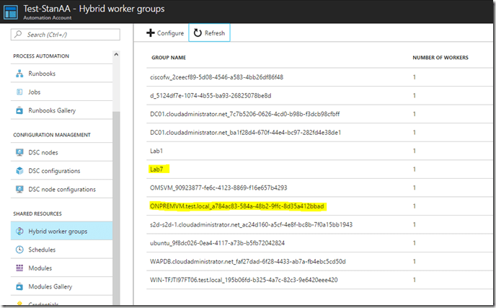Sort by Number of Workers column header

click(440, 57)
